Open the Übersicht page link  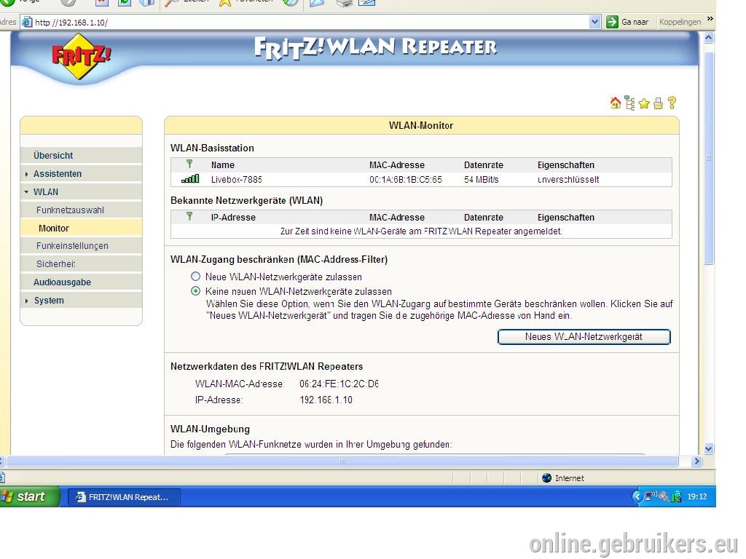tap(53, 156)
